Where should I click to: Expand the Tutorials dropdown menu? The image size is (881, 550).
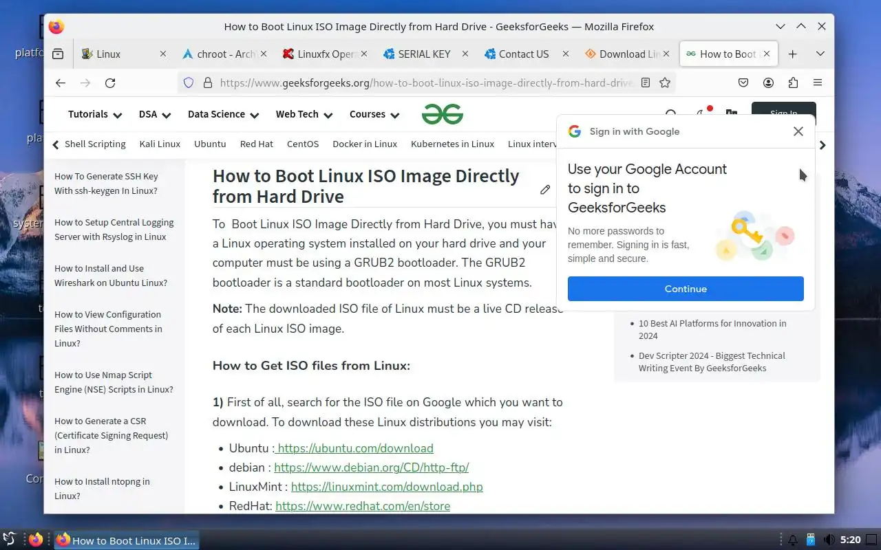click(x=95, y=114)
